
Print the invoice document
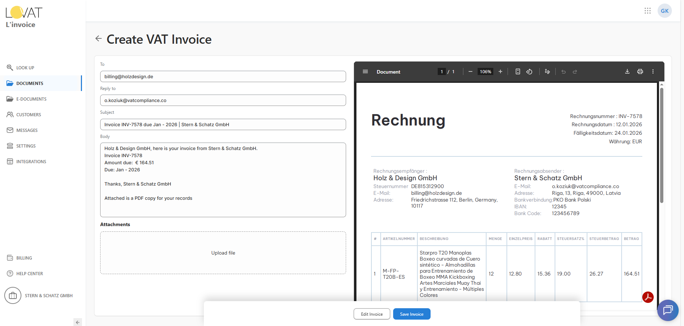(x=640, y=71)
